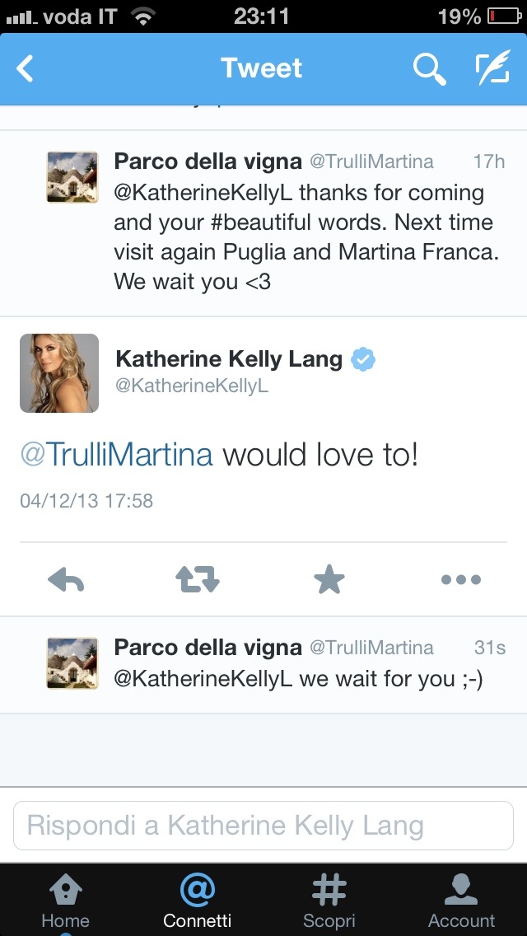Compose a new tweet with the quill icon

coord(492,69)
